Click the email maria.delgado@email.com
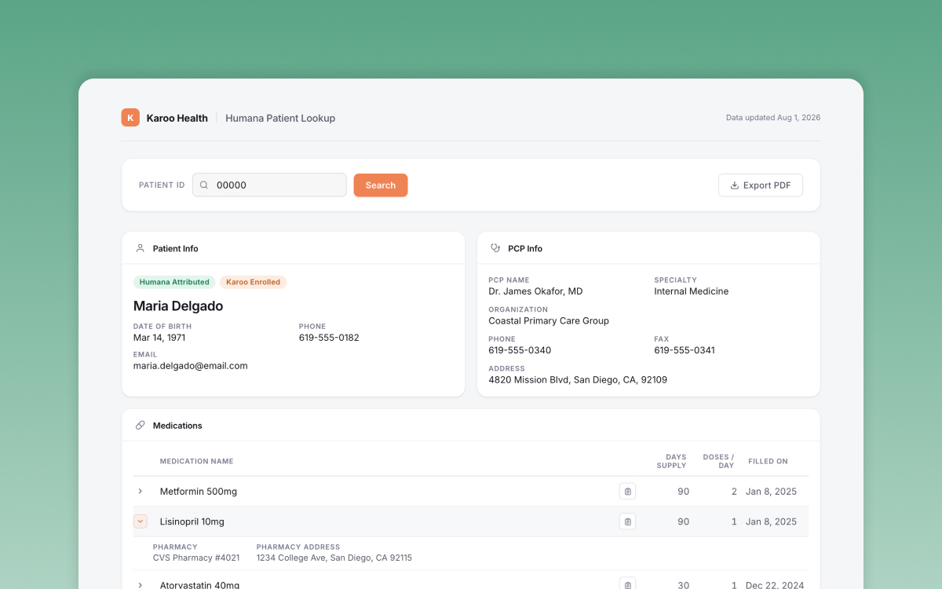The height and width of the screenshot is (589, 942). coord(191,366)
